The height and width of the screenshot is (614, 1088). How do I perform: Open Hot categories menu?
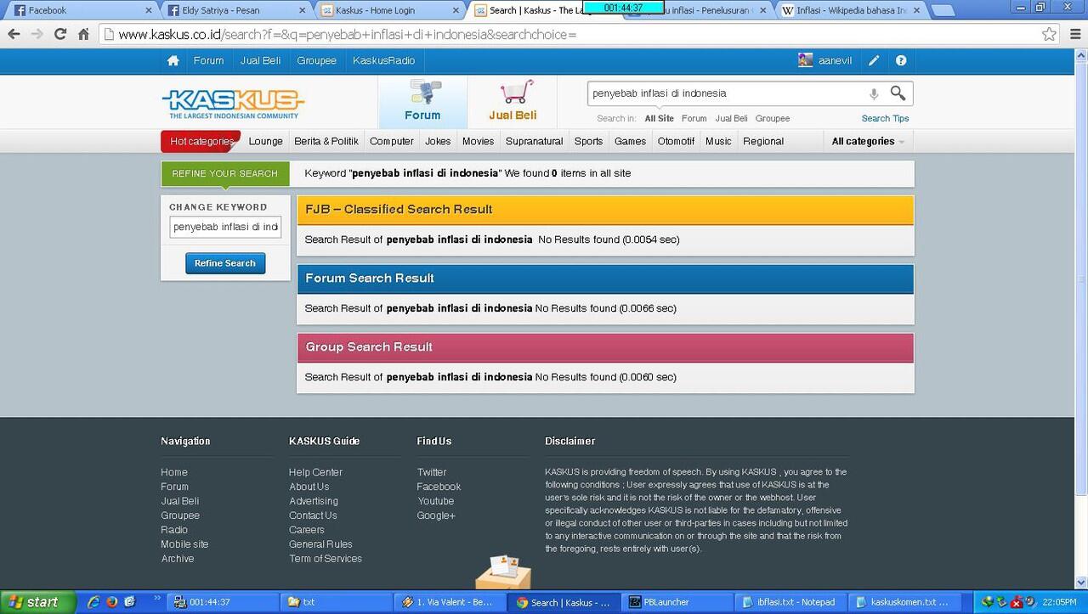[x=201, y=141]
